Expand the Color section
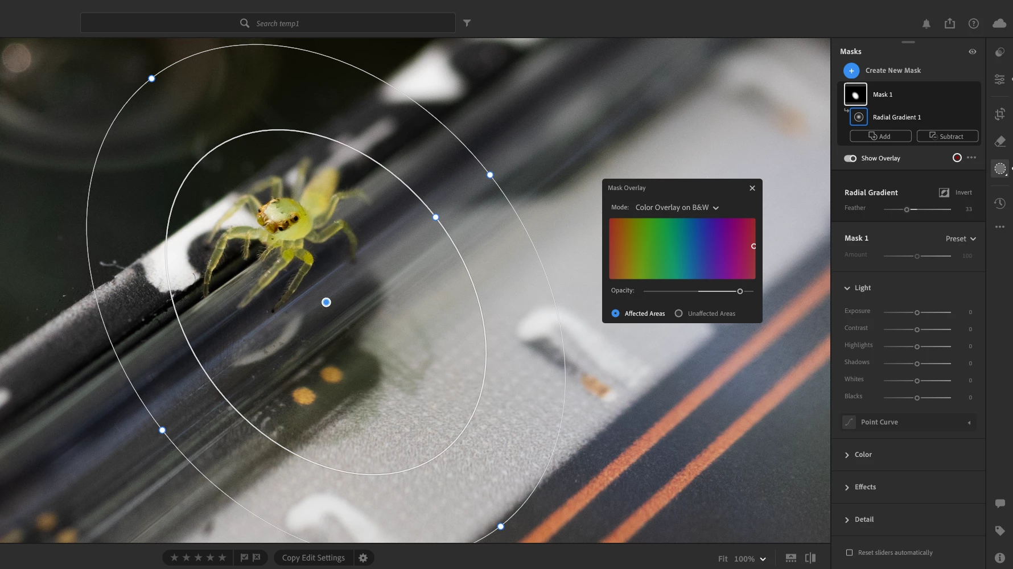Viewport: 1013px width, 569px height. click(847, 455)
